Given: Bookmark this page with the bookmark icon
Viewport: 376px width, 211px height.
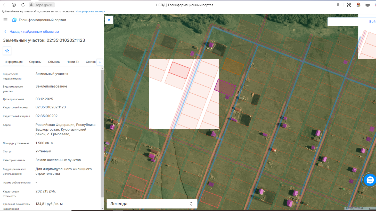Looking at the screenshot, I should click(x=338, y=5).
